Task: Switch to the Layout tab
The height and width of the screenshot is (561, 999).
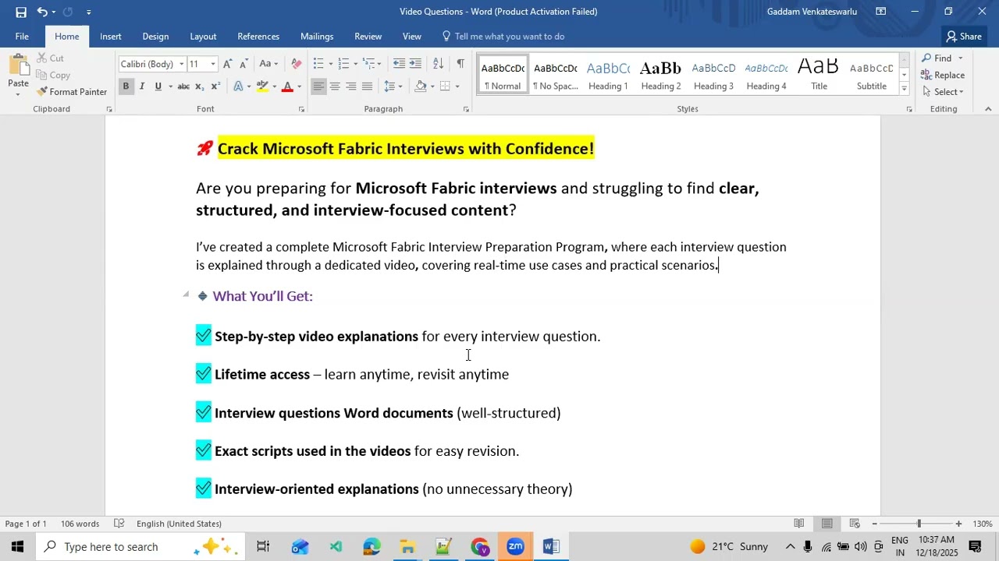Action: 203,37
